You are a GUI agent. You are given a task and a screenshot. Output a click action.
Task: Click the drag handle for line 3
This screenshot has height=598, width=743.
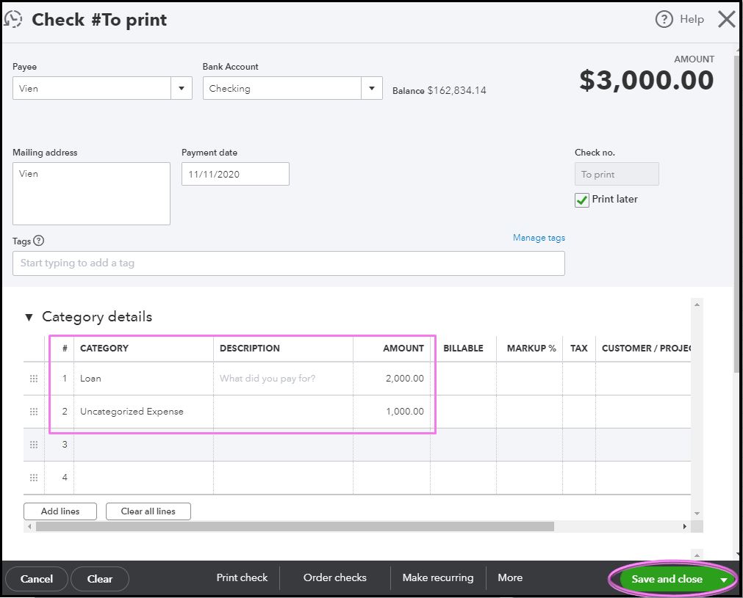point(34,445)
